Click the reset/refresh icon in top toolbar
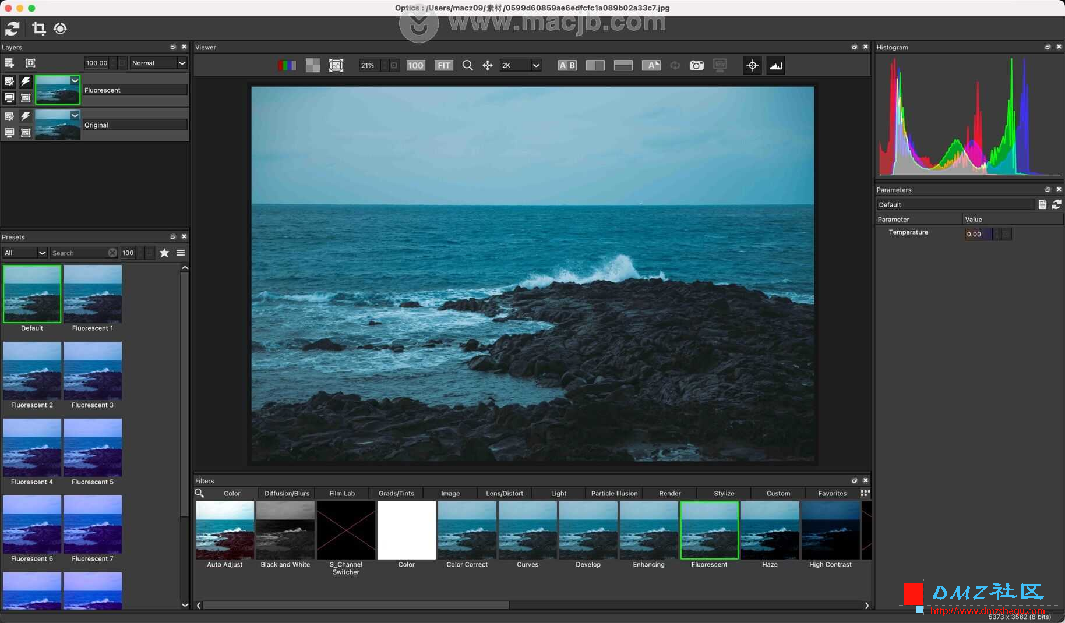 [x=12, y=28]
